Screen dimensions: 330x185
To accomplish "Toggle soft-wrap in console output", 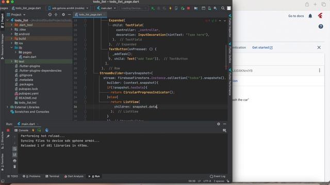I will click(x=14, y=149).
